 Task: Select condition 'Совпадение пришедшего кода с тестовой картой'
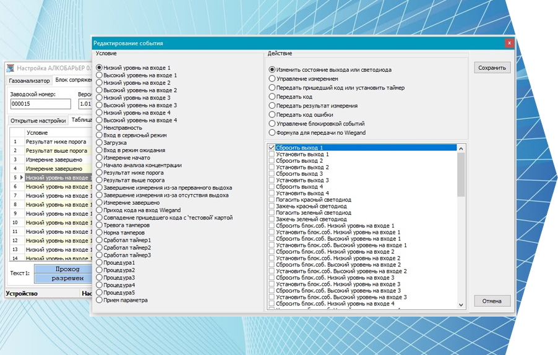[x=165, y=217]
